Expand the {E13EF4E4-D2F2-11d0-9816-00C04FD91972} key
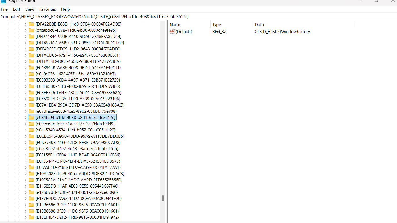 [25, 217]
